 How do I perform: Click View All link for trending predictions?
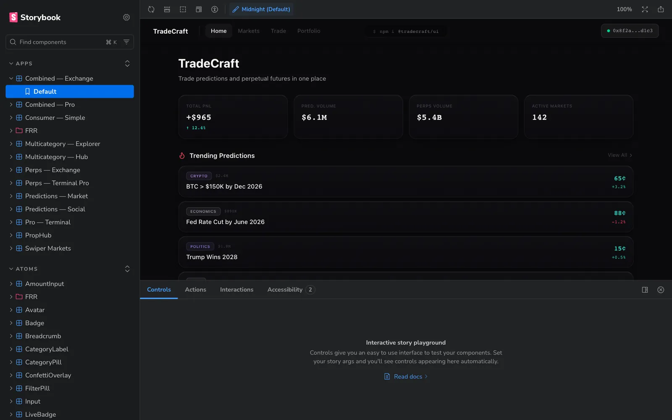tap(619, 155)
